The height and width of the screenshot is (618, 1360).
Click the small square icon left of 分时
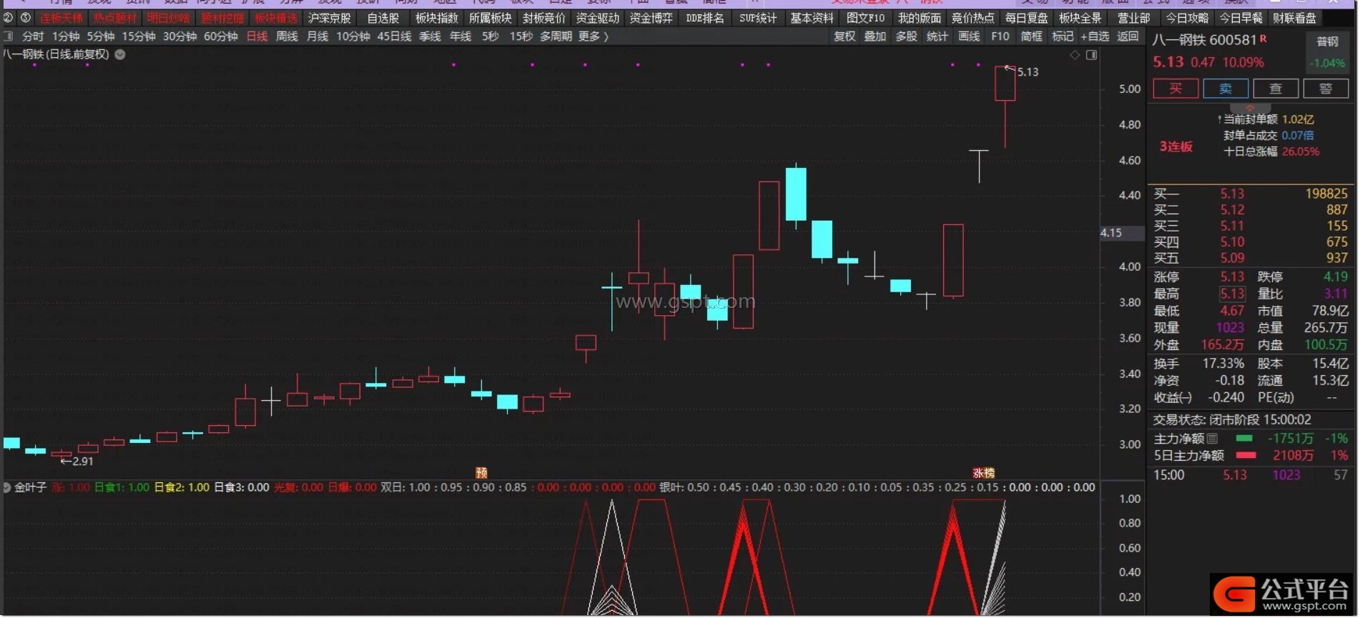9,36
